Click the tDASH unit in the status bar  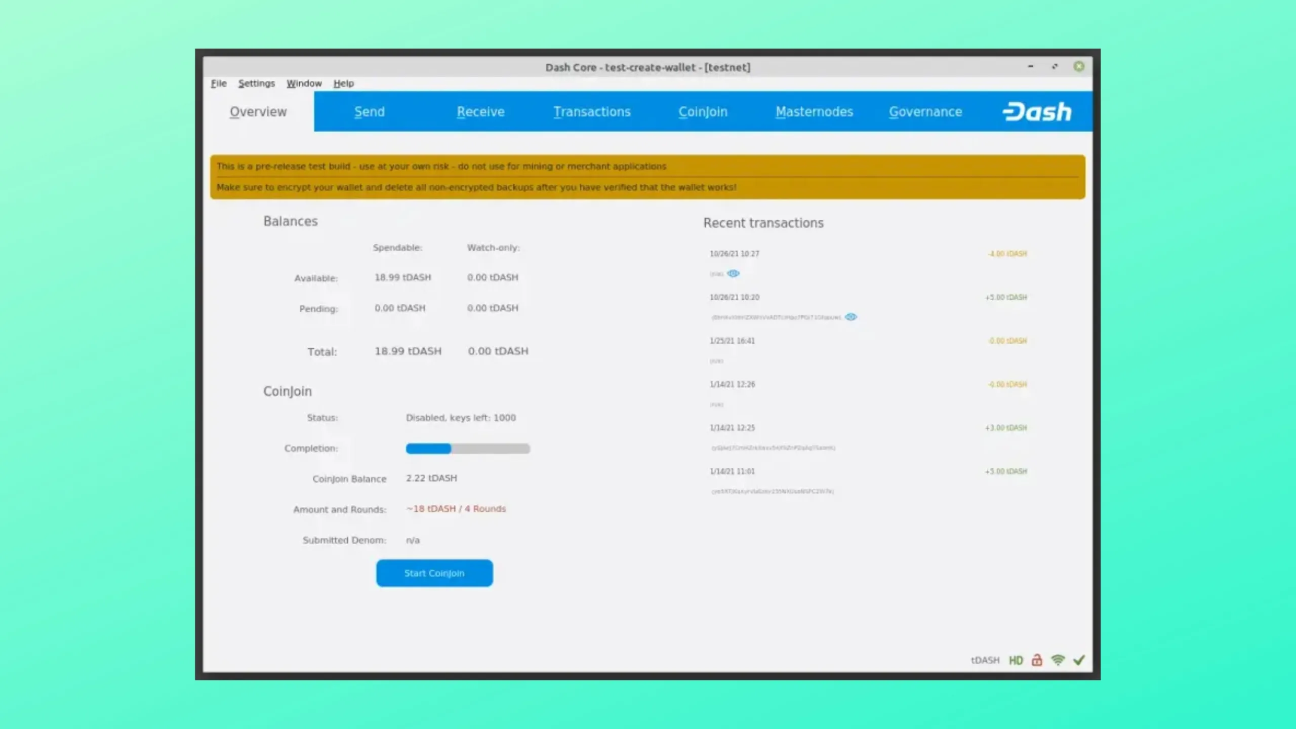coord(985,660)
